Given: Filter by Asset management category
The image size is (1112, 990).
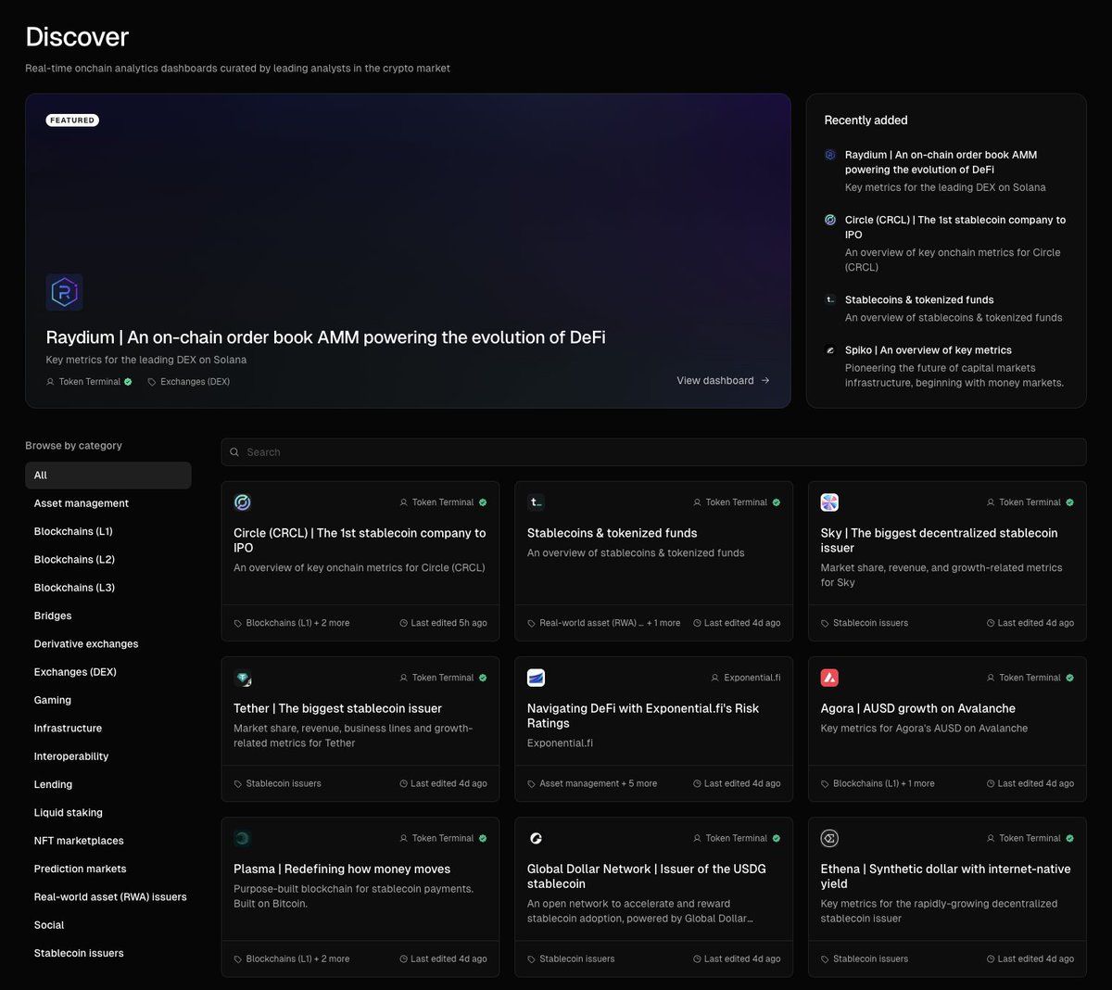Looking at the screenshot, I should pyautogui.click(x=108, y=503).
